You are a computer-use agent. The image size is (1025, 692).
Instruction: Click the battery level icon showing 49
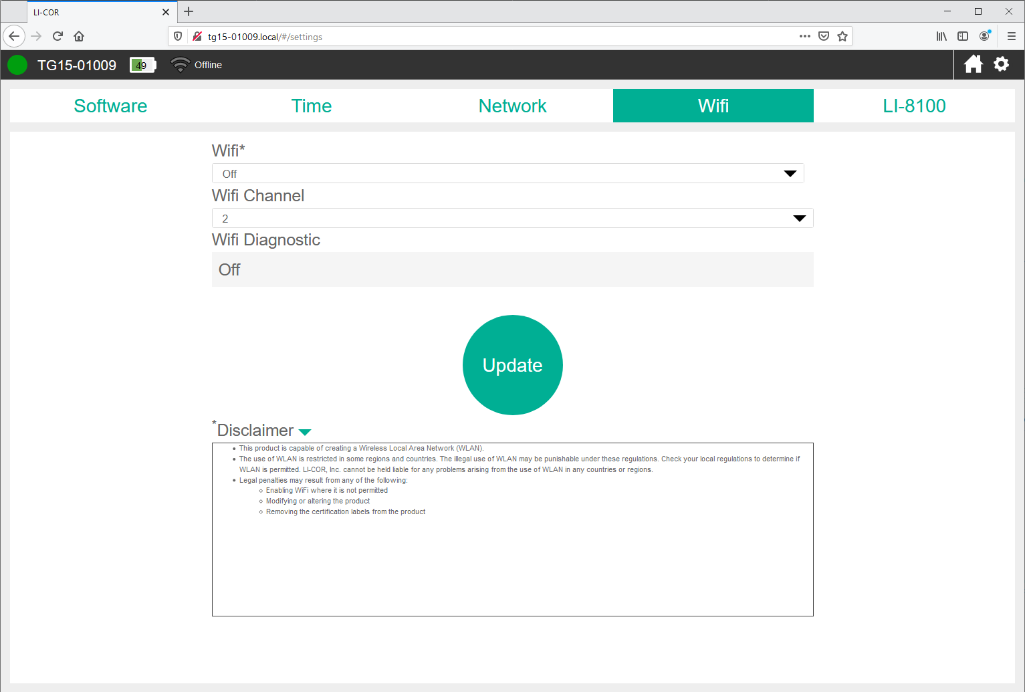[143, 65]
